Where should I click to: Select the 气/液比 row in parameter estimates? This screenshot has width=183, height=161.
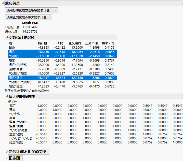click(62, 56)
